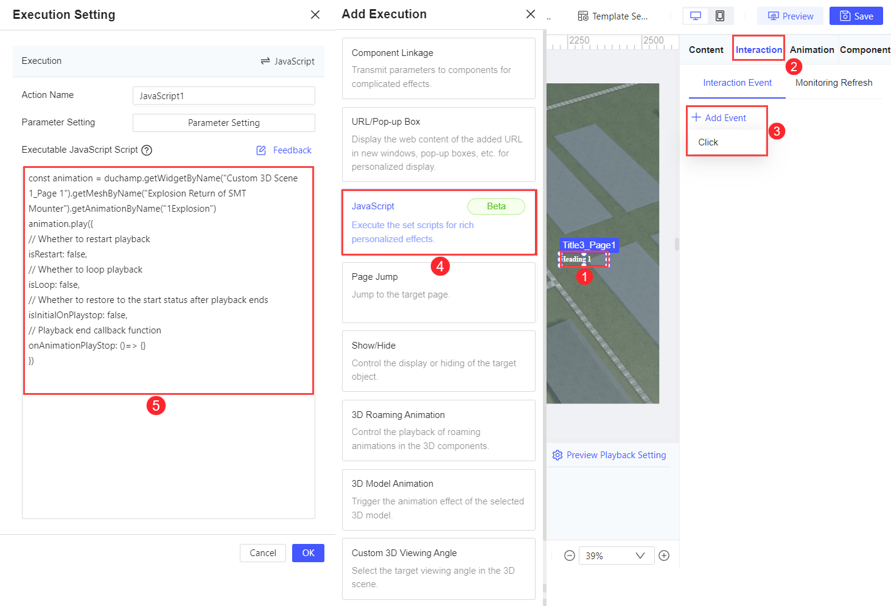Confirm with the OK button
891x606 pixels.
pyautogui.click(x=309, y=553)
